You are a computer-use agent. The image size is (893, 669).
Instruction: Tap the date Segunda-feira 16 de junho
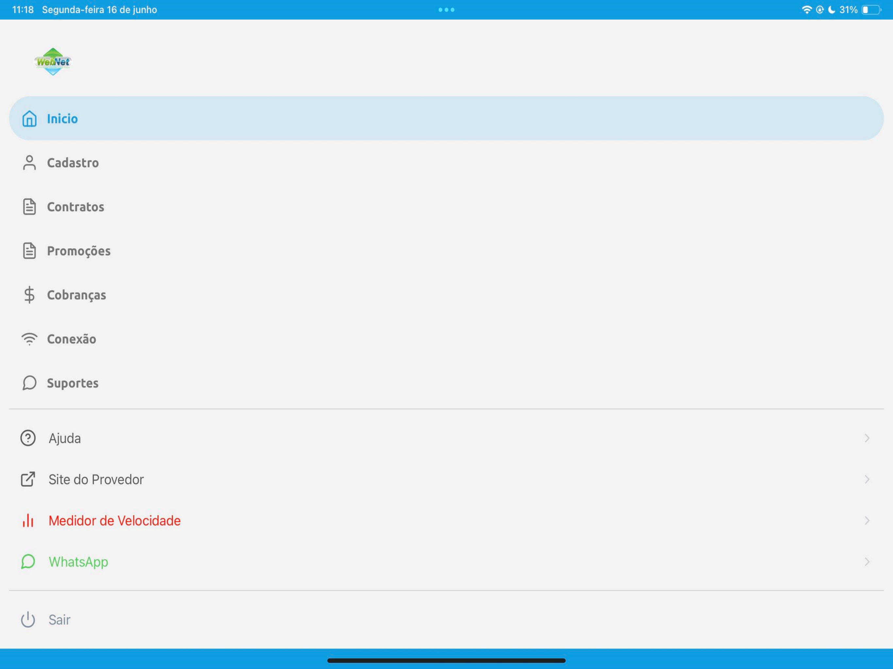[99, 10]
